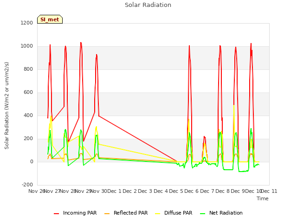Click the yellow Diffuse PAR legend swatch
Screen dimensions: 297x222
click(158, 214)
